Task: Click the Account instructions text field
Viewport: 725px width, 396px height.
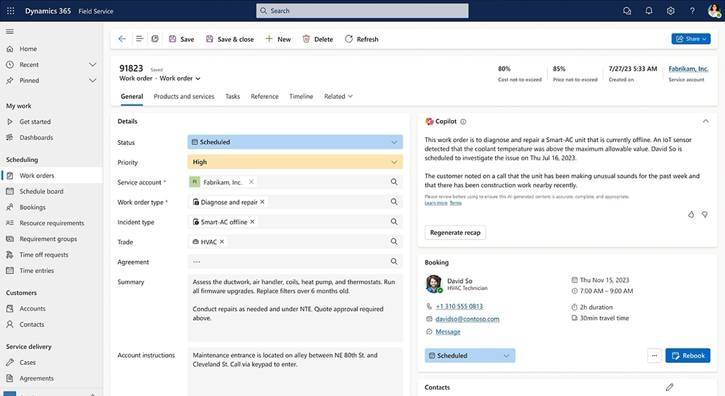Action: 295,371
